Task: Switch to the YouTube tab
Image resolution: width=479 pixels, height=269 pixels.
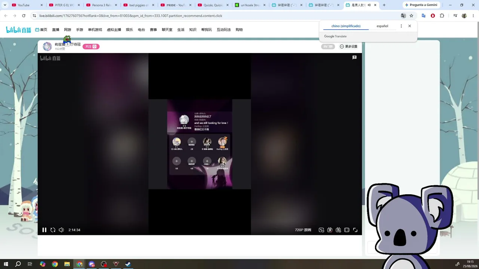Action: (26, 5)
